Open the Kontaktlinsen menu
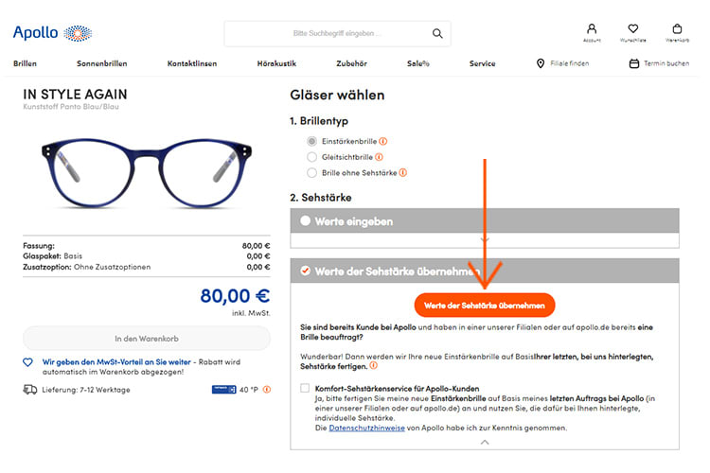The image size is (710, 473). (x=192, y=63)
